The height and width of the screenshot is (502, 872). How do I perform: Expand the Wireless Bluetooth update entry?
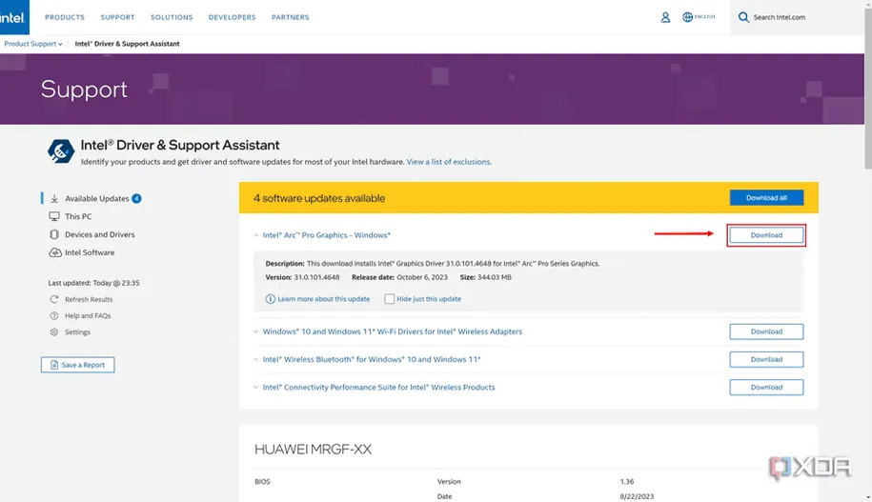pyautogui.click(x=255, y=360)
